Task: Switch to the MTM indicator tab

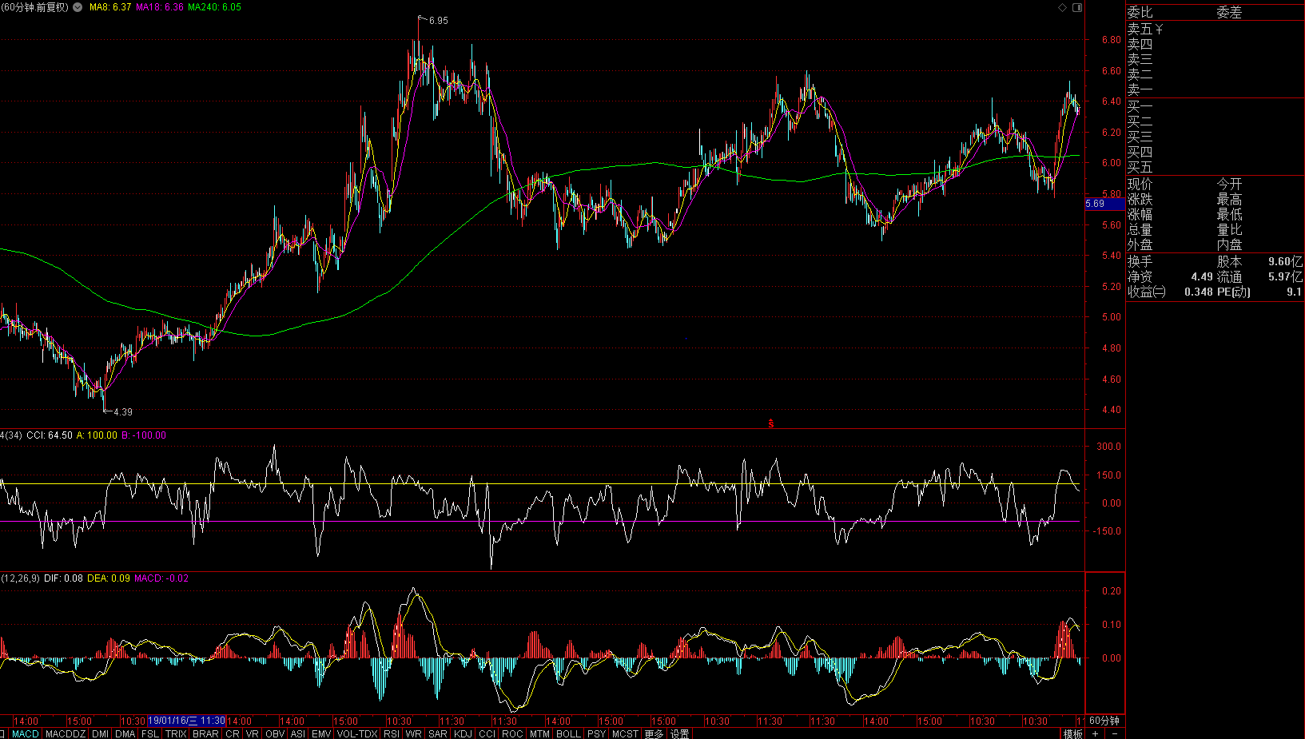Action: (539, 733)
